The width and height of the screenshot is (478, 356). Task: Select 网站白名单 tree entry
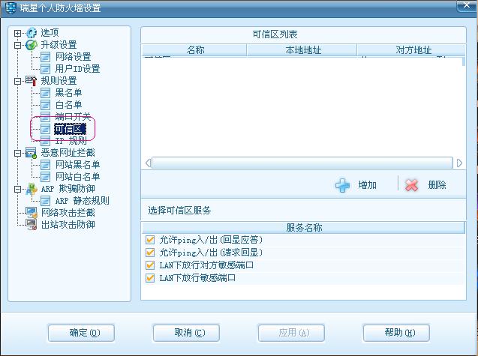click(x=78, y=177)
